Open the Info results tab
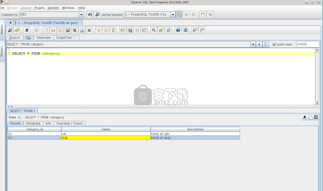The width and height of the screenshot is (323, 191). click(x=48, y=123)
